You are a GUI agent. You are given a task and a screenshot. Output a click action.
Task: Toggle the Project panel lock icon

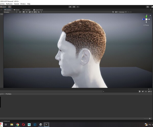(x=149, y=89)
